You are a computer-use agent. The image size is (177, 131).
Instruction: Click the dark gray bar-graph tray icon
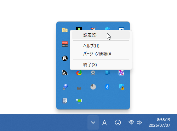click(79, 88)
